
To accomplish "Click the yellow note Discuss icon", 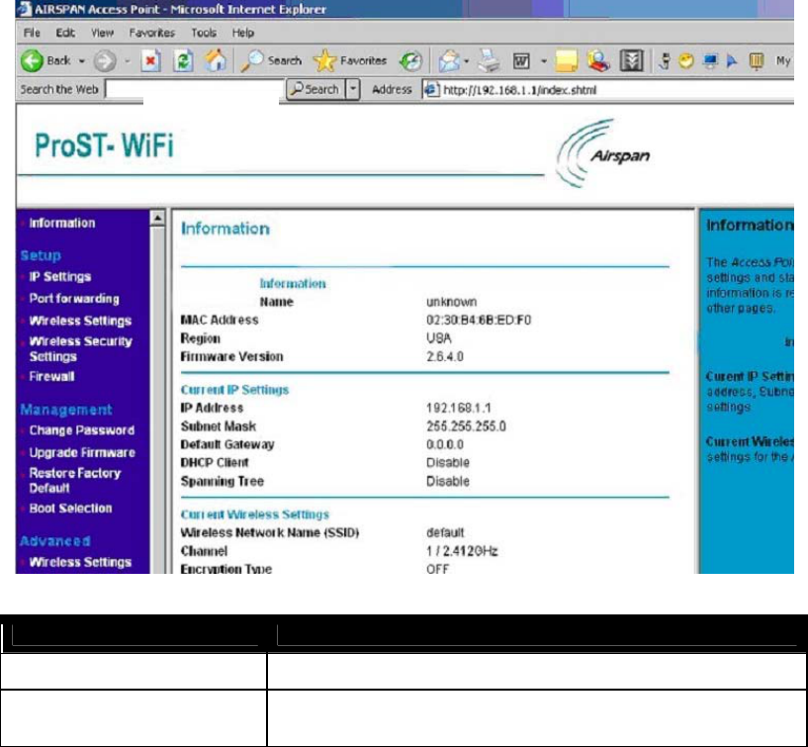I will pyautogui.click(x=567, y=61).
